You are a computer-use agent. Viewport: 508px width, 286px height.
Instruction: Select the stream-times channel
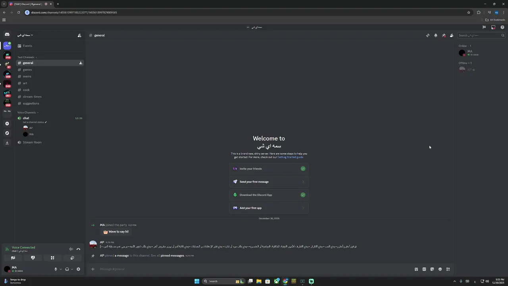50,97
